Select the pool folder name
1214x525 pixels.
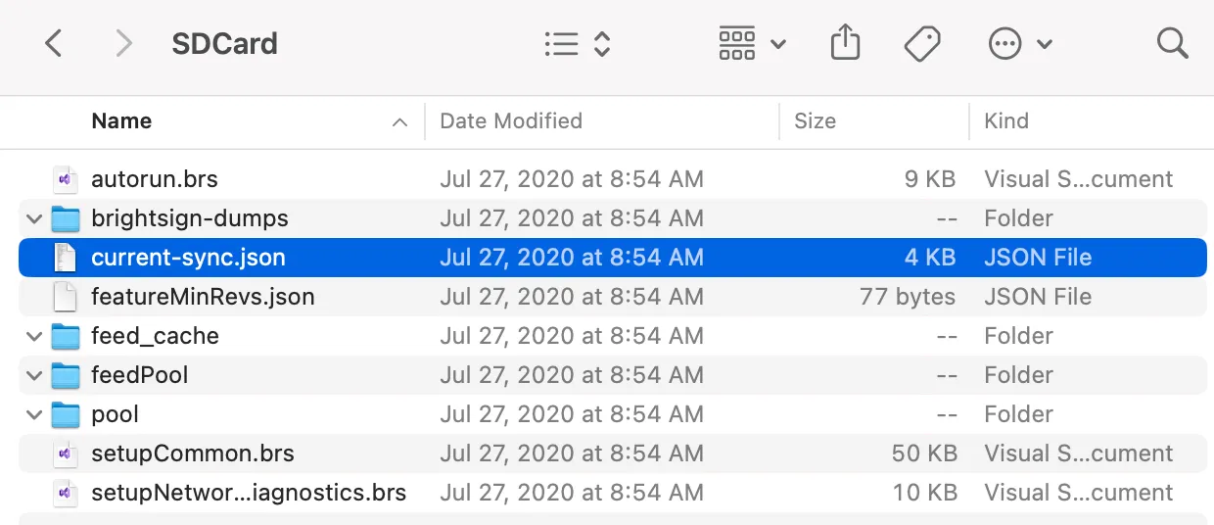click(116, 414)
